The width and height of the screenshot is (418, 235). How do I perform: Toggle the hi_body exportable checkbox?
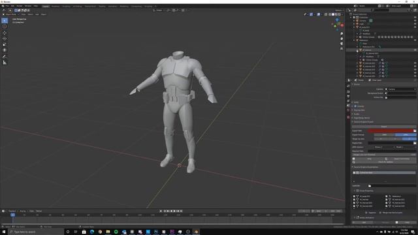pos(354,196)
